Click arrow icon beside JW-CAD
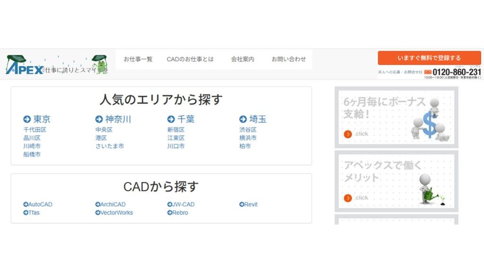 (170, 204)
